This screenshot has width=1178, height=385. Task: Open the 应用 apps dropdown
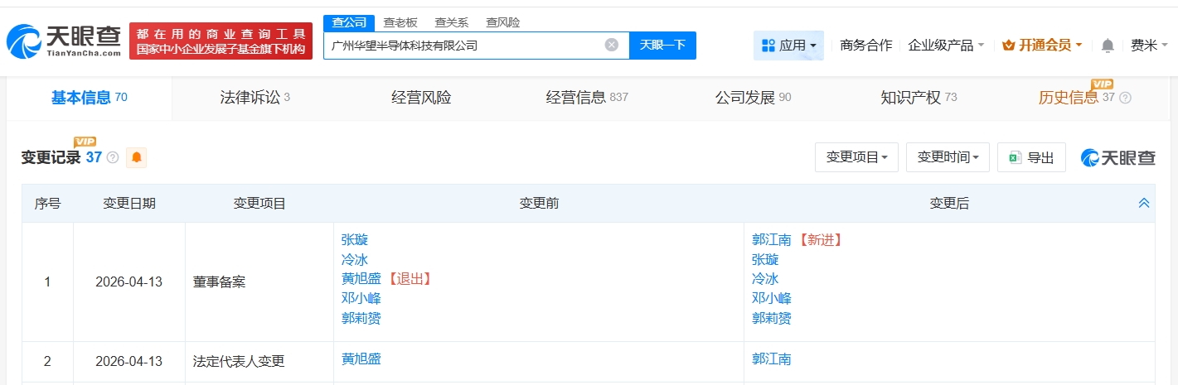point(788,46)
